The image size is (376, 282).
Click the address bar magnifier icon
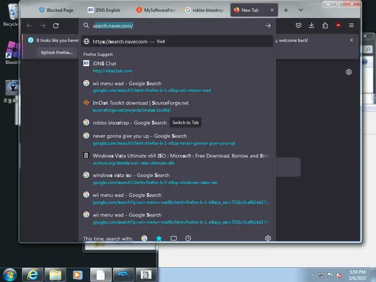[x=86, y=25]
